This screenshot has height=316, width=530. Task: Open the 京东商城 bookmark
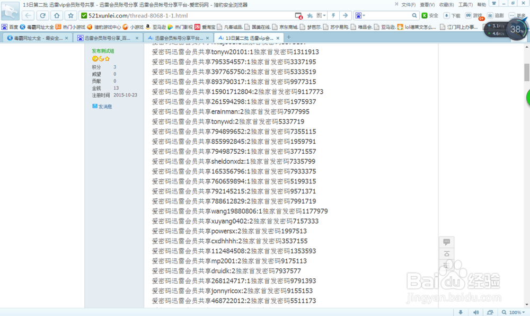click(285, 27)
